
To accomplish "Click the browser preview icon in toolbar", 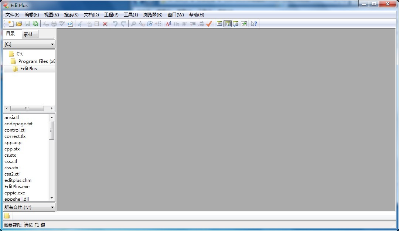I will [70, 24].
